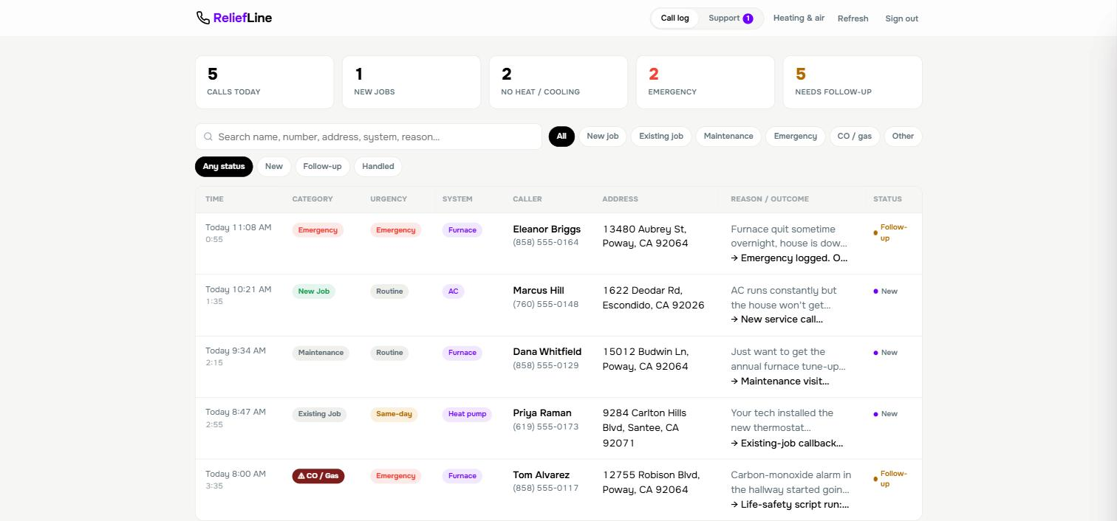Show only Handled status calls
The width and height of the screenshot is (1117, 521).
point(378,167)
